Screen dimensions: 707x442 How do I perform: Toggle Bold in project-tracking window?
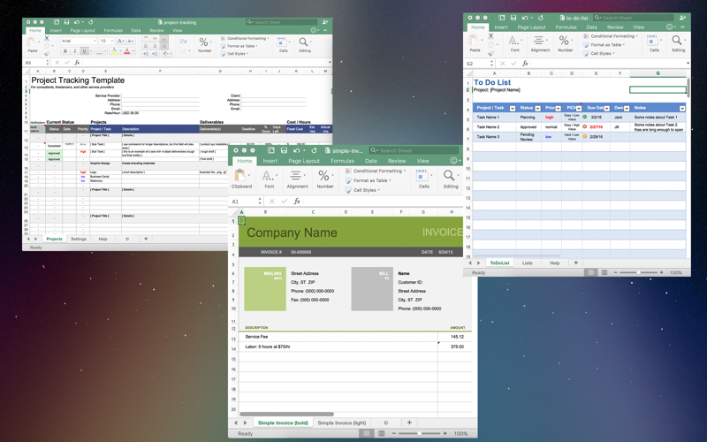pos(65,51)
